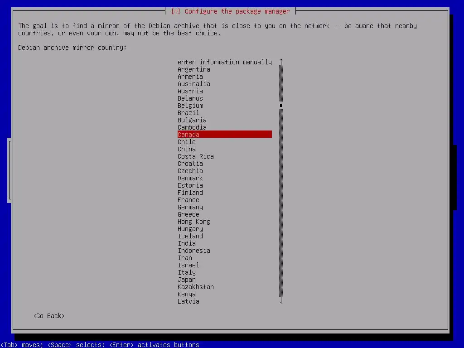Select Finland from the list
Image resolution: width=464 pixels, height=348 pixels.
point(225,193)
